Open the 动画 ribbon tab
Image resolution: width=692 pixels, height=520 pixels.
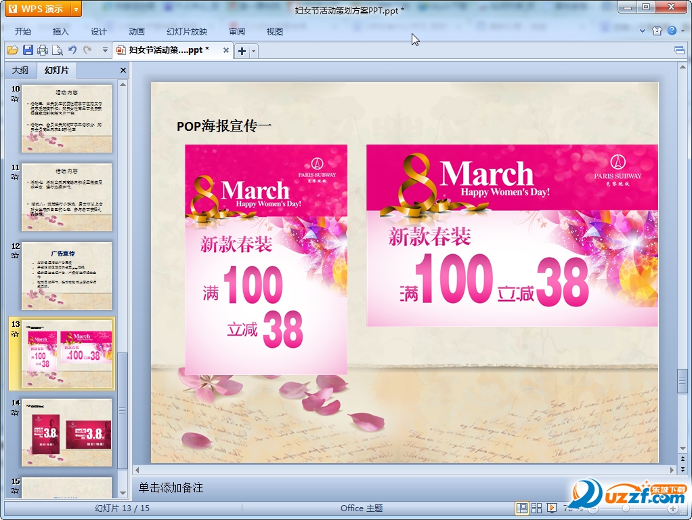point(136,31)
